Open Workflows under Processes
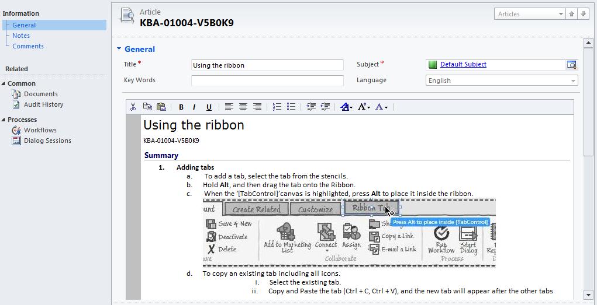 tap(40, 130)
